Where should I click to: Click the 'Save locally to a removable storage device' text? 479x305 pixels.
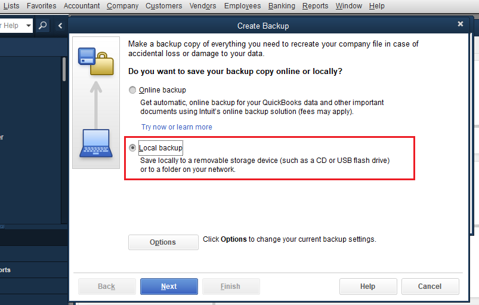coord(265,165)
